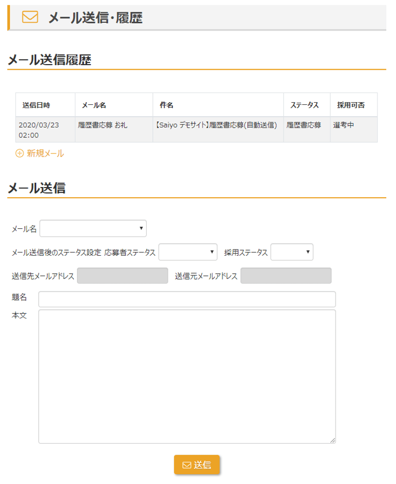Click the 送信日時 column header
Viewport: 396px width, 484px height.
point(36,105)
